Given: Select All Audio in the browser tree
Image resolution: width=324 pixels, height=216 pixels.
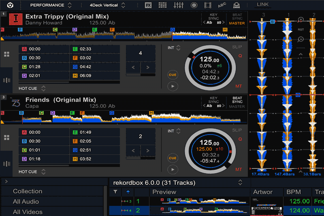Looking at the screenshot, I should point(26,201).
